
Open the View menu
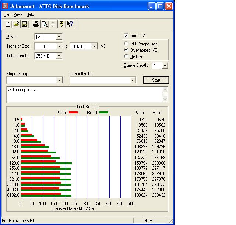18,14
